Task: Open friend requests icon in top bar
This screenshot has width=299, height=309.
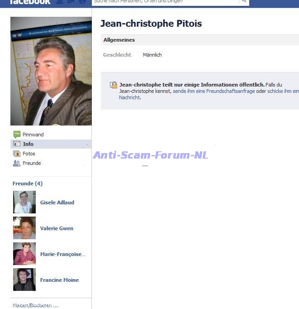Action: click(x=60, y=2)
